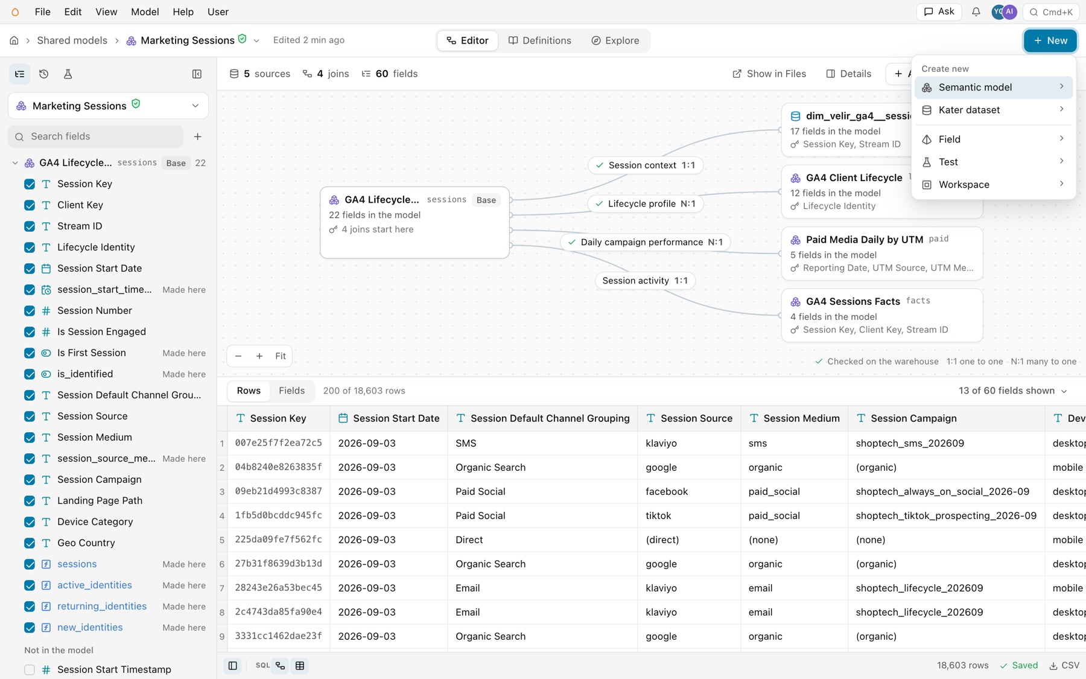The image size is (1086, 679).
Task: Check the Session Start Timestamp checkbox
Action: (30, 670)
